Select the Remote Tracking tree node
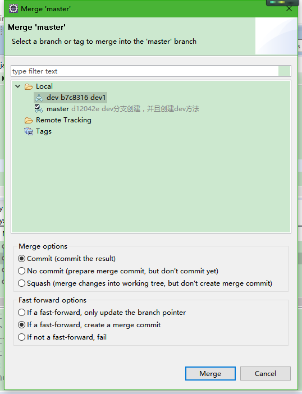 [x=63, y=120]
